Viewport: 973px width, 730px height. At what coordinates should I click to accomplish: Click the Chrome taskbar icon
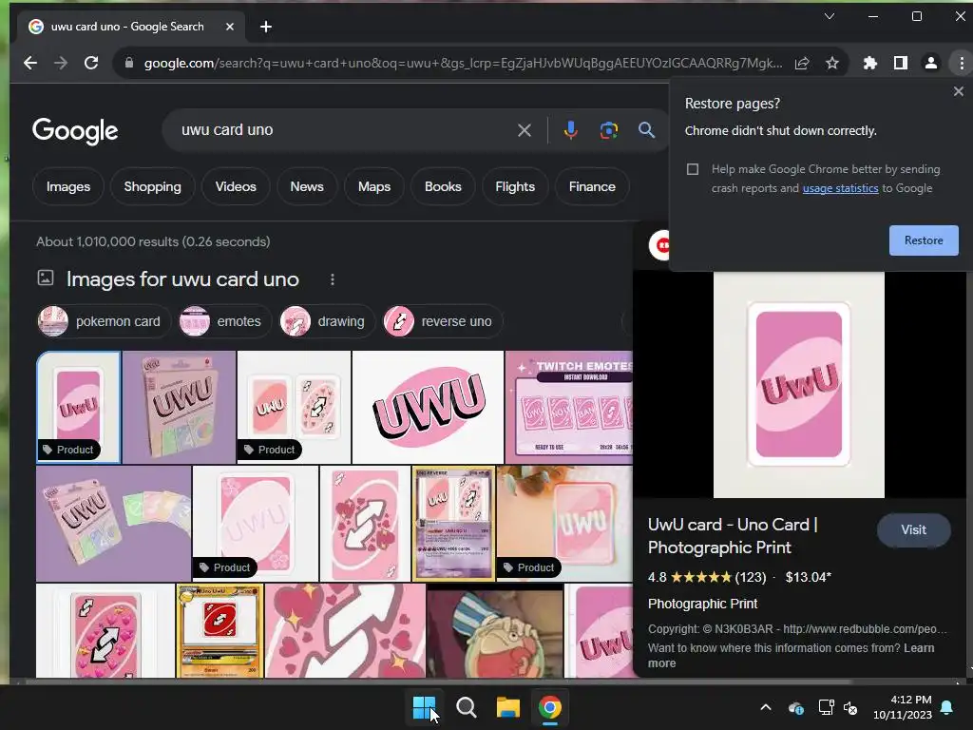(550, 707)
